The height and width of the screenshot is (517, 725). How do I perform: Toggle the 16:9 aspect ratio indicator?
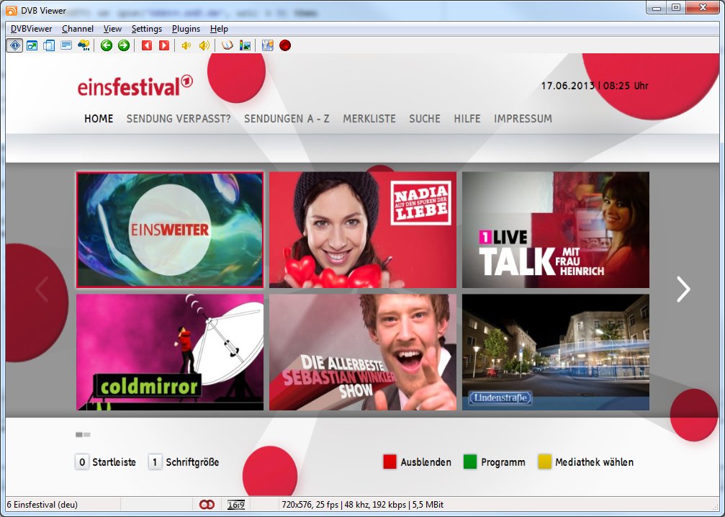pyautogui.click(x=235, y=505)
